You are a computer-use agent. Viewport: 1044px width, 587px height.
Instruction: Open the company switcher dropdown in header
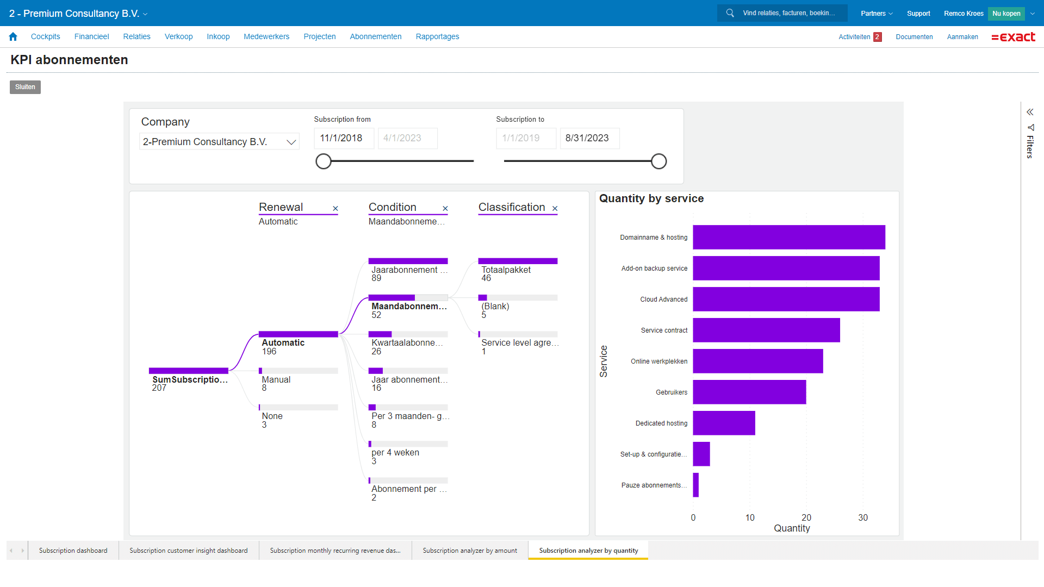pos(145,14)
